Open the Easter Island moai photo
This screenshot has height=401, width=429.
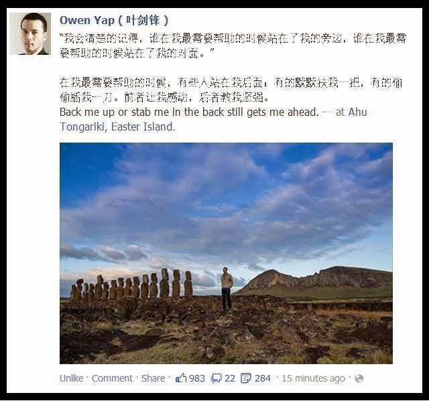pyautogui.click(x=226, y=253)
